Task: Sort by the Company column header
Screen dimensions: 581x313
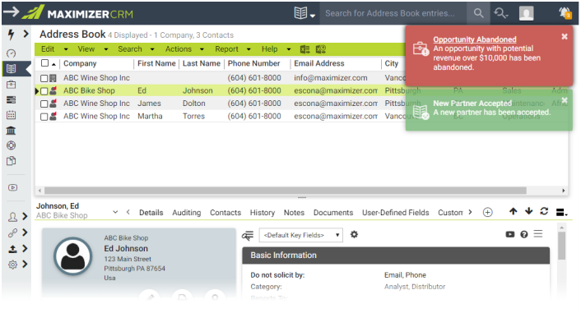Action: coord(80,63)
